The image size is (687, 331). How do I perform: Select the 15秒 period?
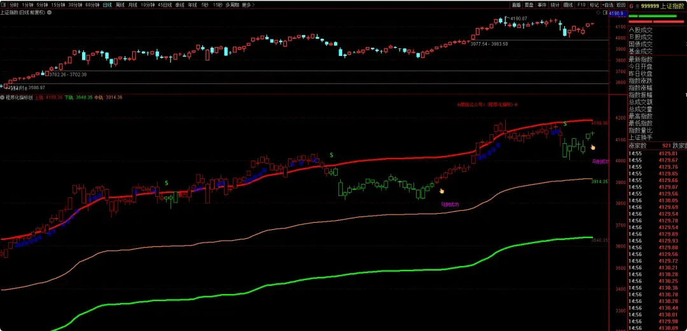218,5
